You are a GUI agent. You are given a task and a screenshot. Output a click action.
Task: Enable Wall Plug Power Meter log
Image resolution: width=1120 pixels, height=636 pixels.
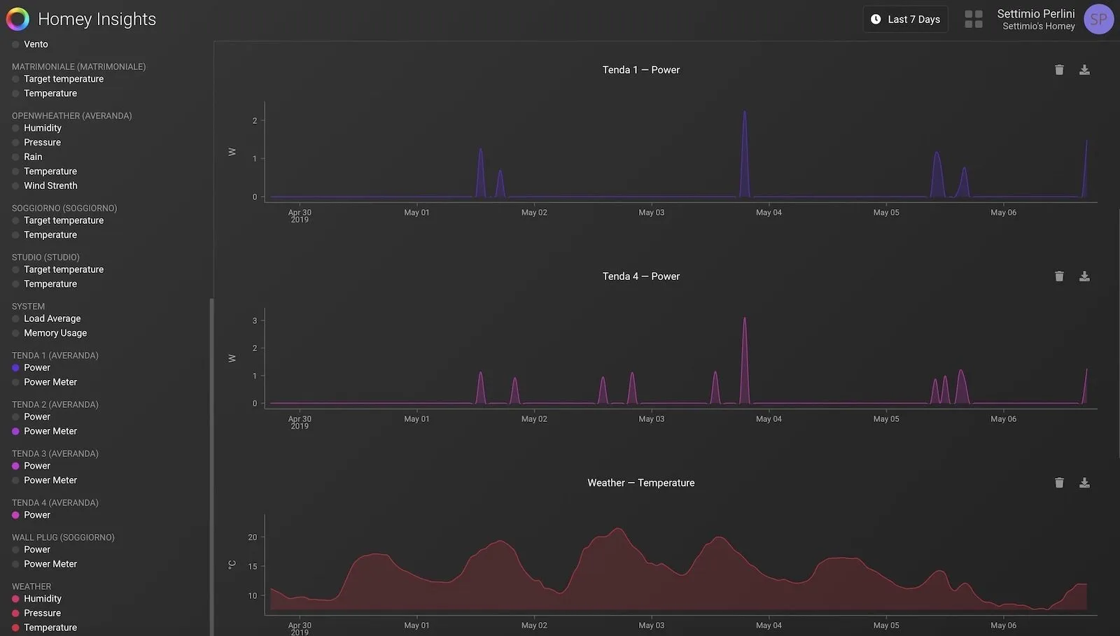click(x=44, y=564)
